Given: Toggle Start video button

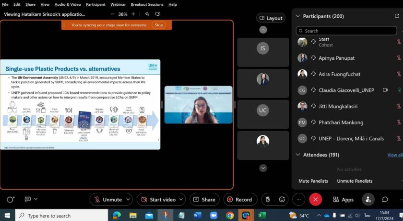Looking at the screenshot, I should (158, 199).
